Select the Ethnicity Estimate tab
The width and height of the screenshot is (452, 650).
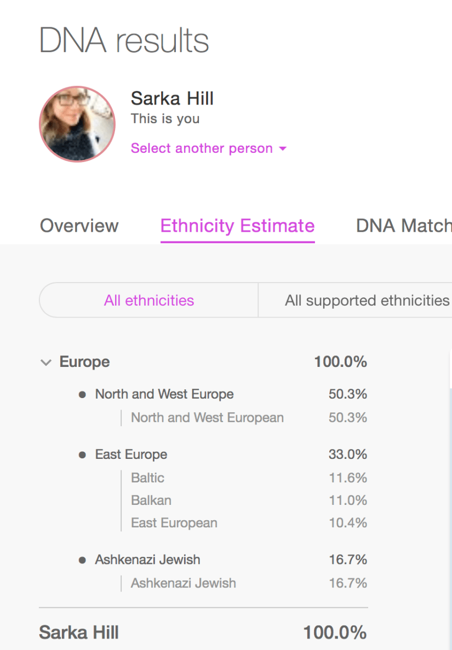pyautogui.click(x=237, y=226)
